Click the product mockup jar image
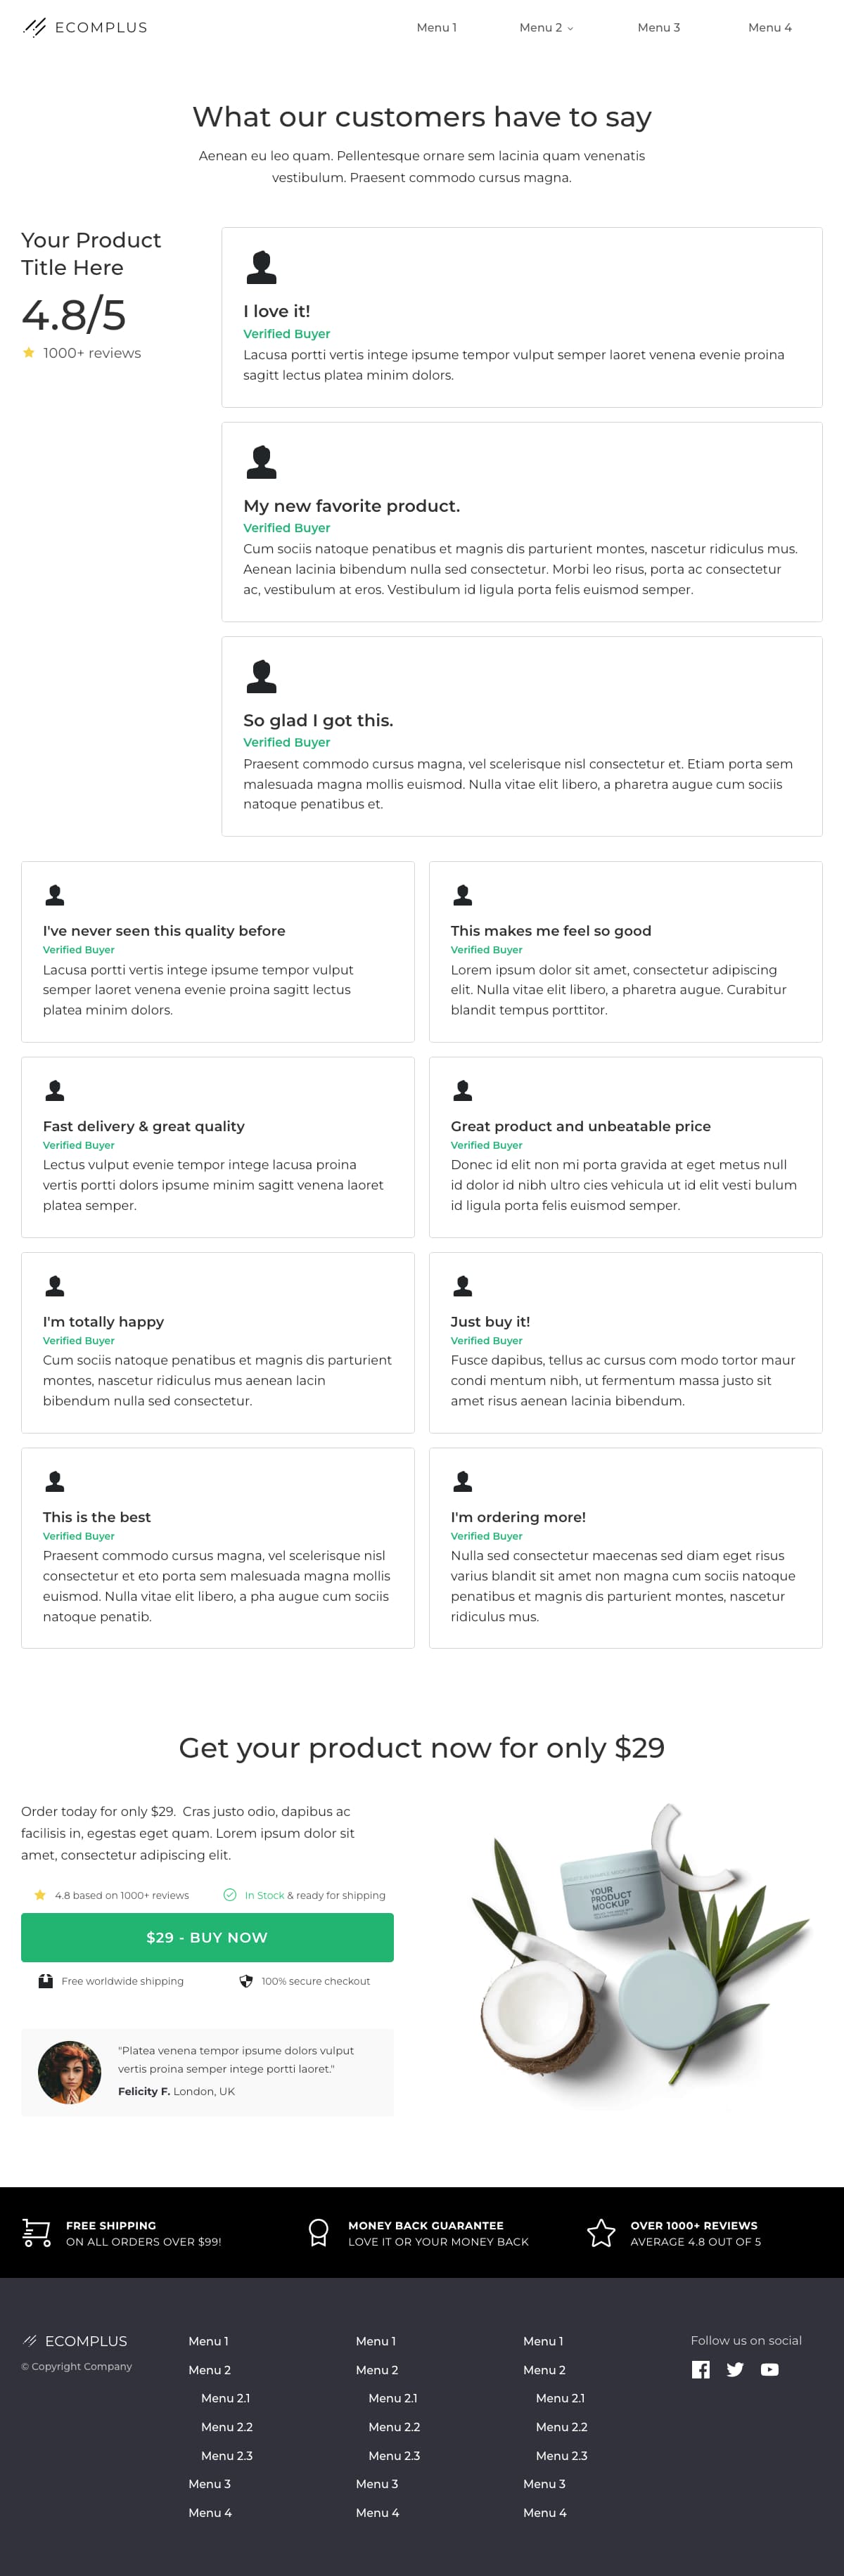The height and width of the screenshot is (2576, 844). pos(641,1956)
